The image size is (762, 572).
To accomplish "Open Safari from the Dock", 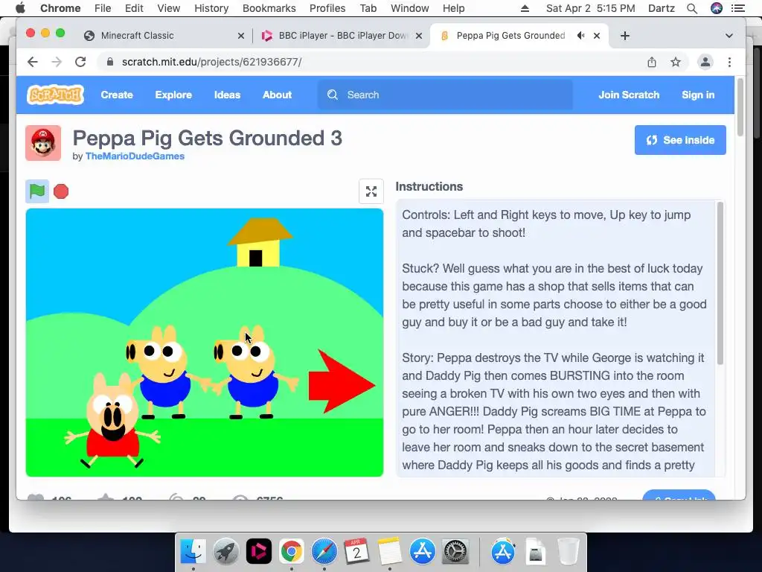I will point(324,552).
